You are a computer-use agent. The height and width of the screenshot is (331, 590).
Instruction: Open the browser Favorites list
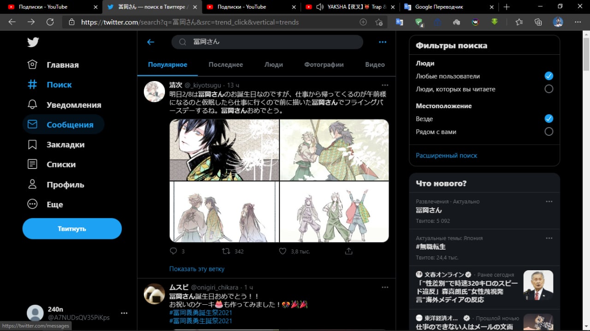pos(519,22)
